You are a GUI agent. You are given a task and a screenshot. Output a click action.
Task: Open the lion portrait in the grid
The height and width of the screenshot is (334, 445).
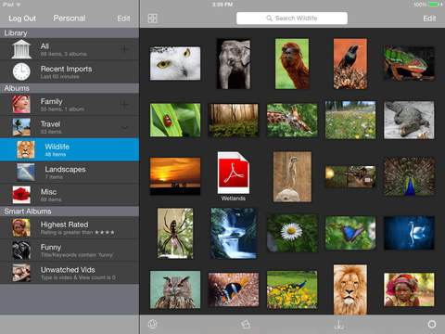[350, 289]
